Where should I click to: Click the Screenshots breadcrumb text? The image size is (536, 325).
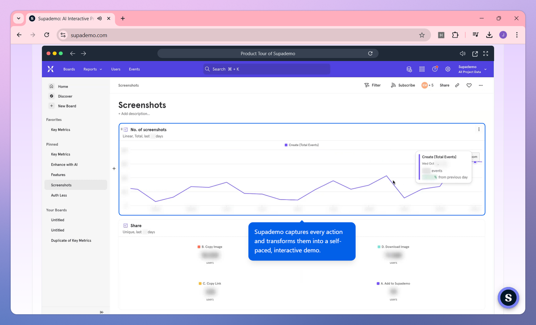point(129,85)
